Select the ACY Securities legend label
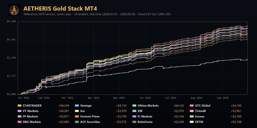Screen dimensions: 257x128 coord(90,122)
